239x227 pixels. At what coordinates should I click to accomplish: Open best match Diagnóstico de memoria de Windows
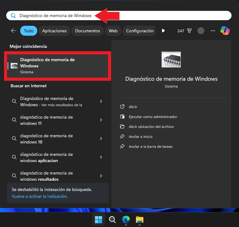pos(58,66)
